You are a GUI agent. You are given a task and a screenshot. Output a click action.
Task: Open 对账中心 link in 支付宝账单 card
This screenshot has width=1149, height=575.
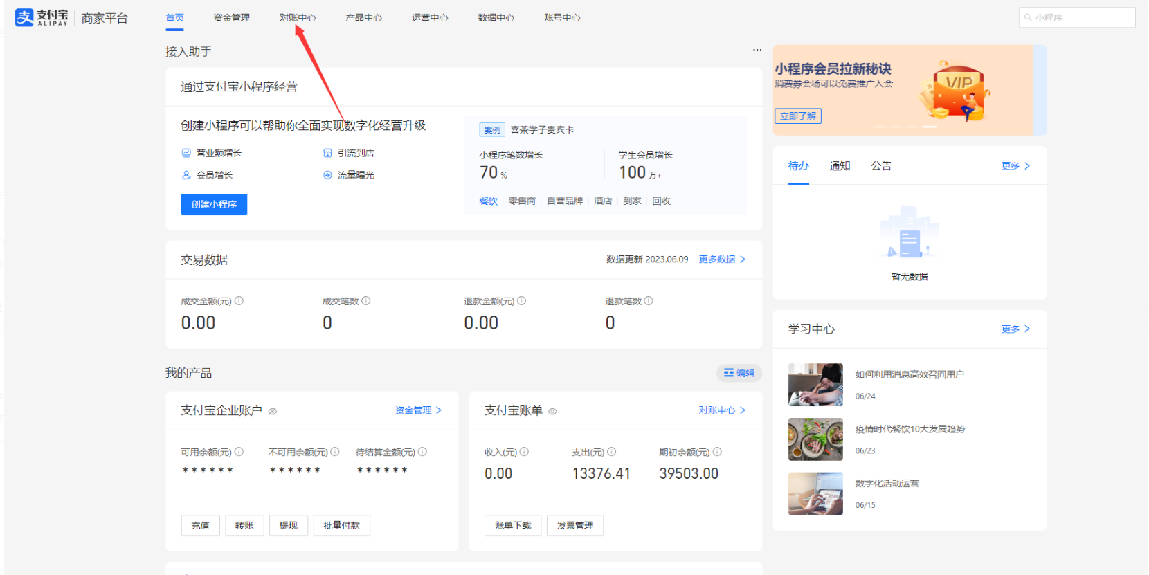click(721, 410)
